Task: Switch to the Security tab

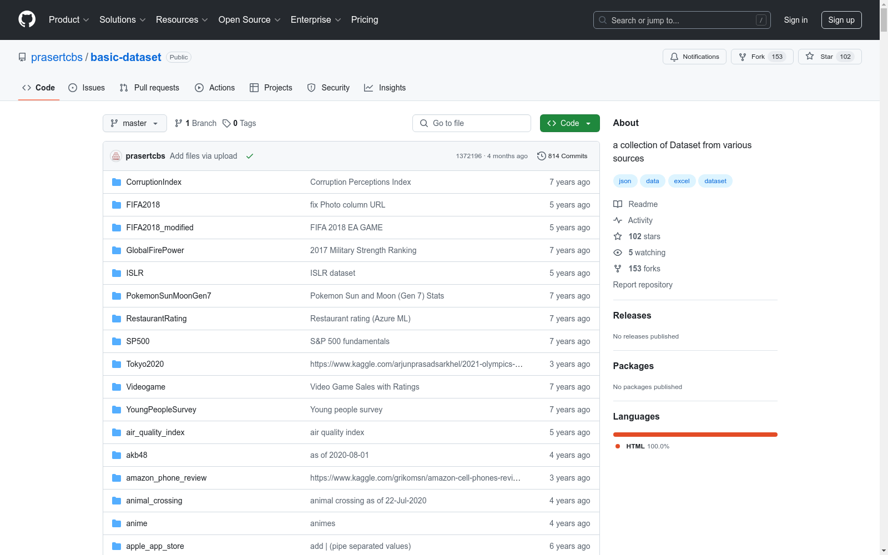Action: (x=329, y=88)
